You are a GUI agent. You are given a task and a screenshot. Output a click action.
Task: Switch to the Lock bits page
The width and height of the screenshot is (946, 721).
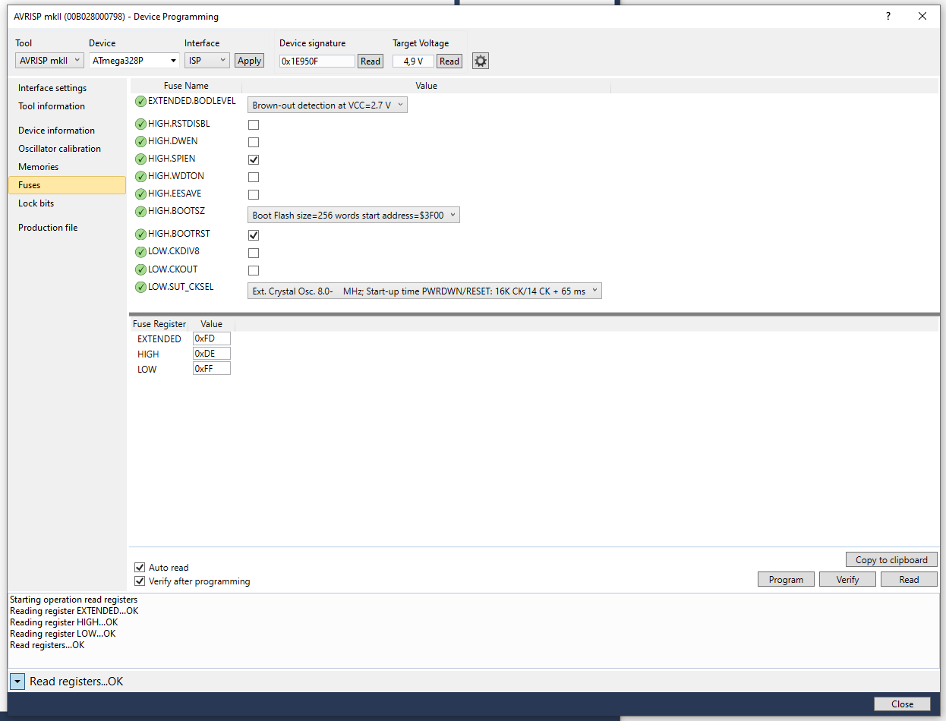tap(36, 203)
